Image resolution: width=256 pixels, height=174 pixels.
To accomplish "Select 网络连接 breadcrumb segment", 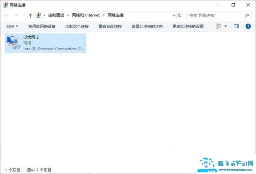I will point(116,15).
